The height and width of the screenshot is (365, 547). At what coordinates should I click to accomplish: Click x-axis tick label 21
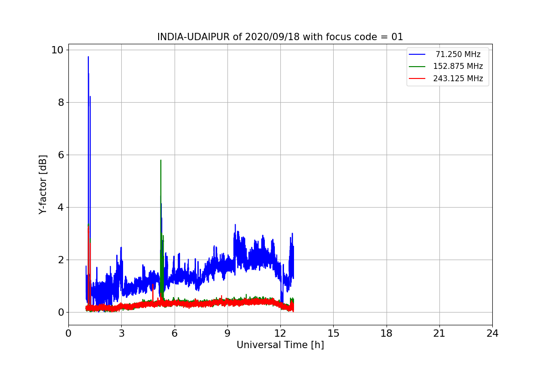pos(439,334)
